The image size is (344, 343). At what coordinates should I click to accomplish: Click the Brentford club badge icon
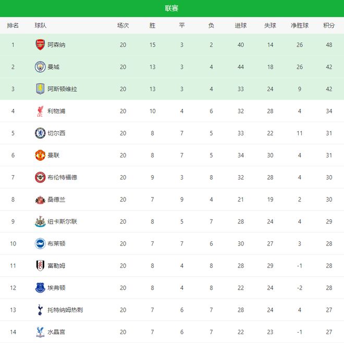pyautogui.click(x=40, y=177)
